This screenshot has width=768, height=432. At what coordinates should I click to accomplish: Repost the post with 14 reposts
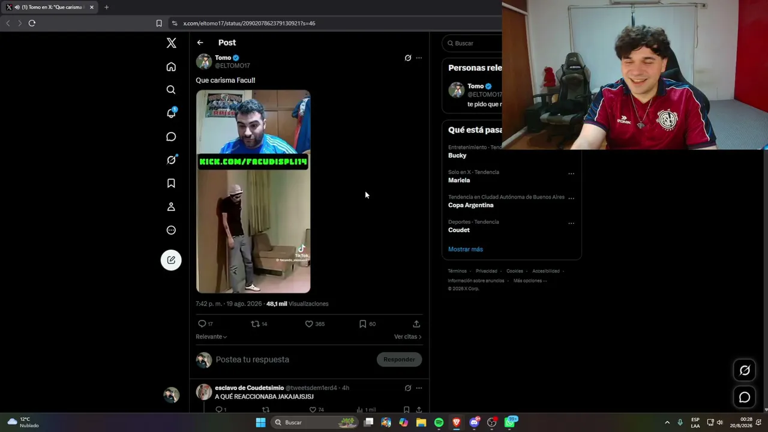[255, 324]
